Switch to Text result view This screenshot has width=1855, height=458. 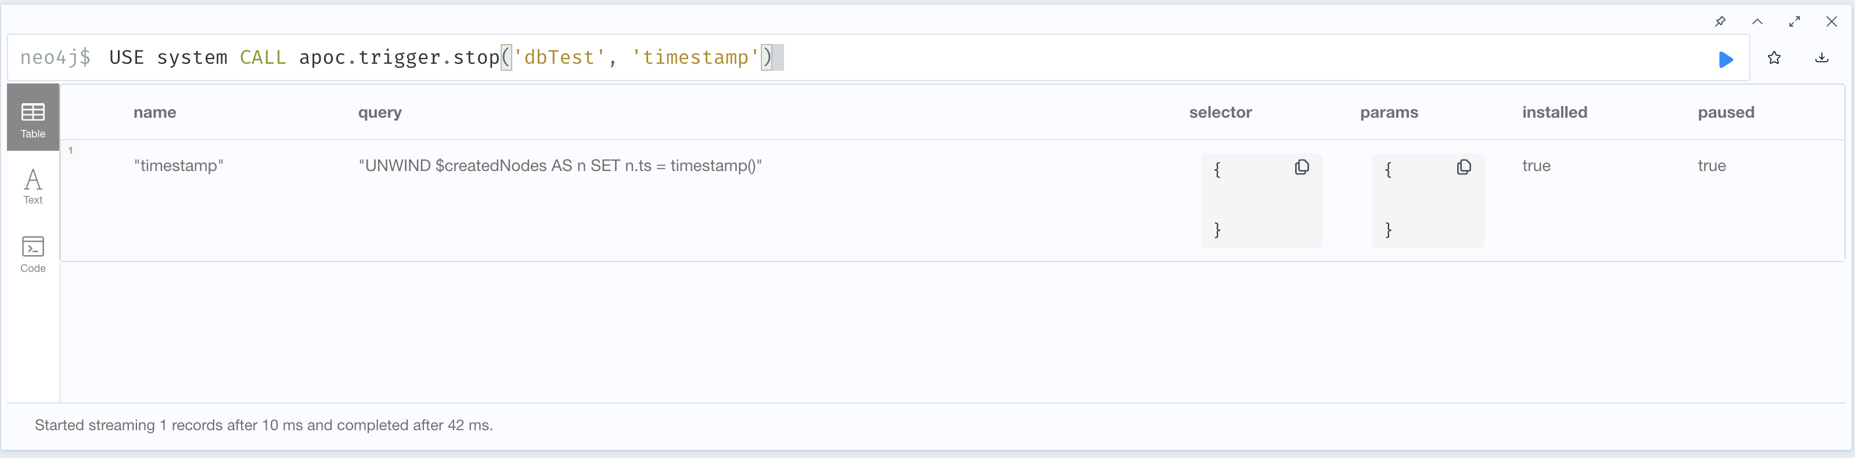[33, 186]
